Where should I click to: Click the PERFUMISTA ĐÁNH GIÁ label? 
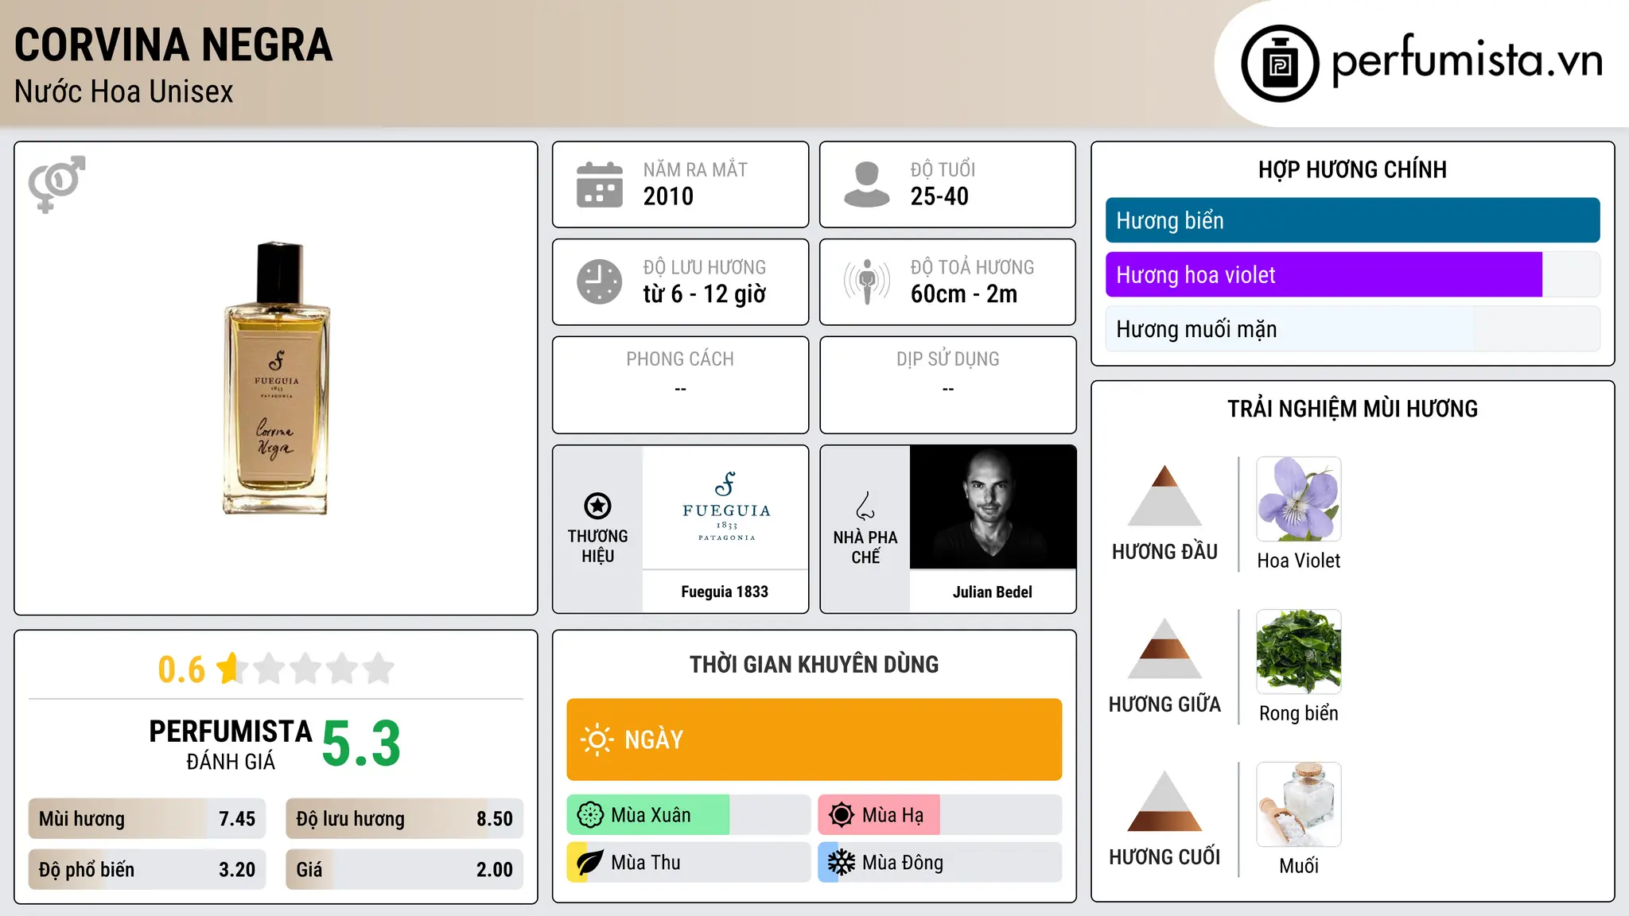point(231,745)
